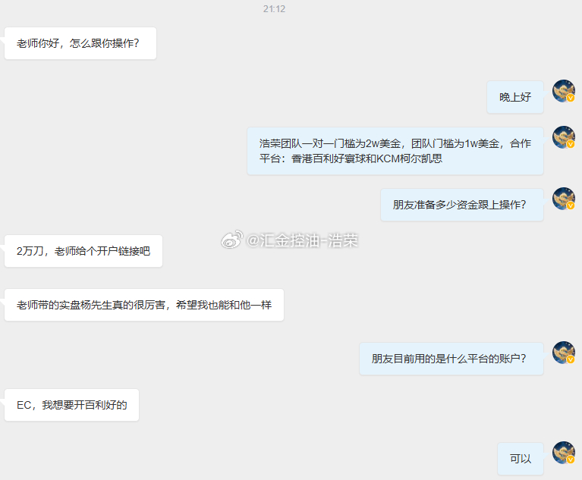Select avatar next to 朋友目前用的是什么平台的账户 message

(564, 353)
